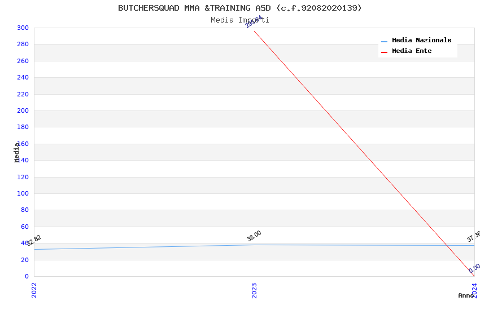The height and width of the screenshot is (310, 480).
Task: Click the 280 y-axis tick label
Action: (23, 44)
